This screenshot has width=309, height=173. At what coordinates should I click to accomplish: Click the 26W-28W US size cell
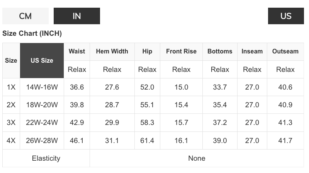click(42, 140)
